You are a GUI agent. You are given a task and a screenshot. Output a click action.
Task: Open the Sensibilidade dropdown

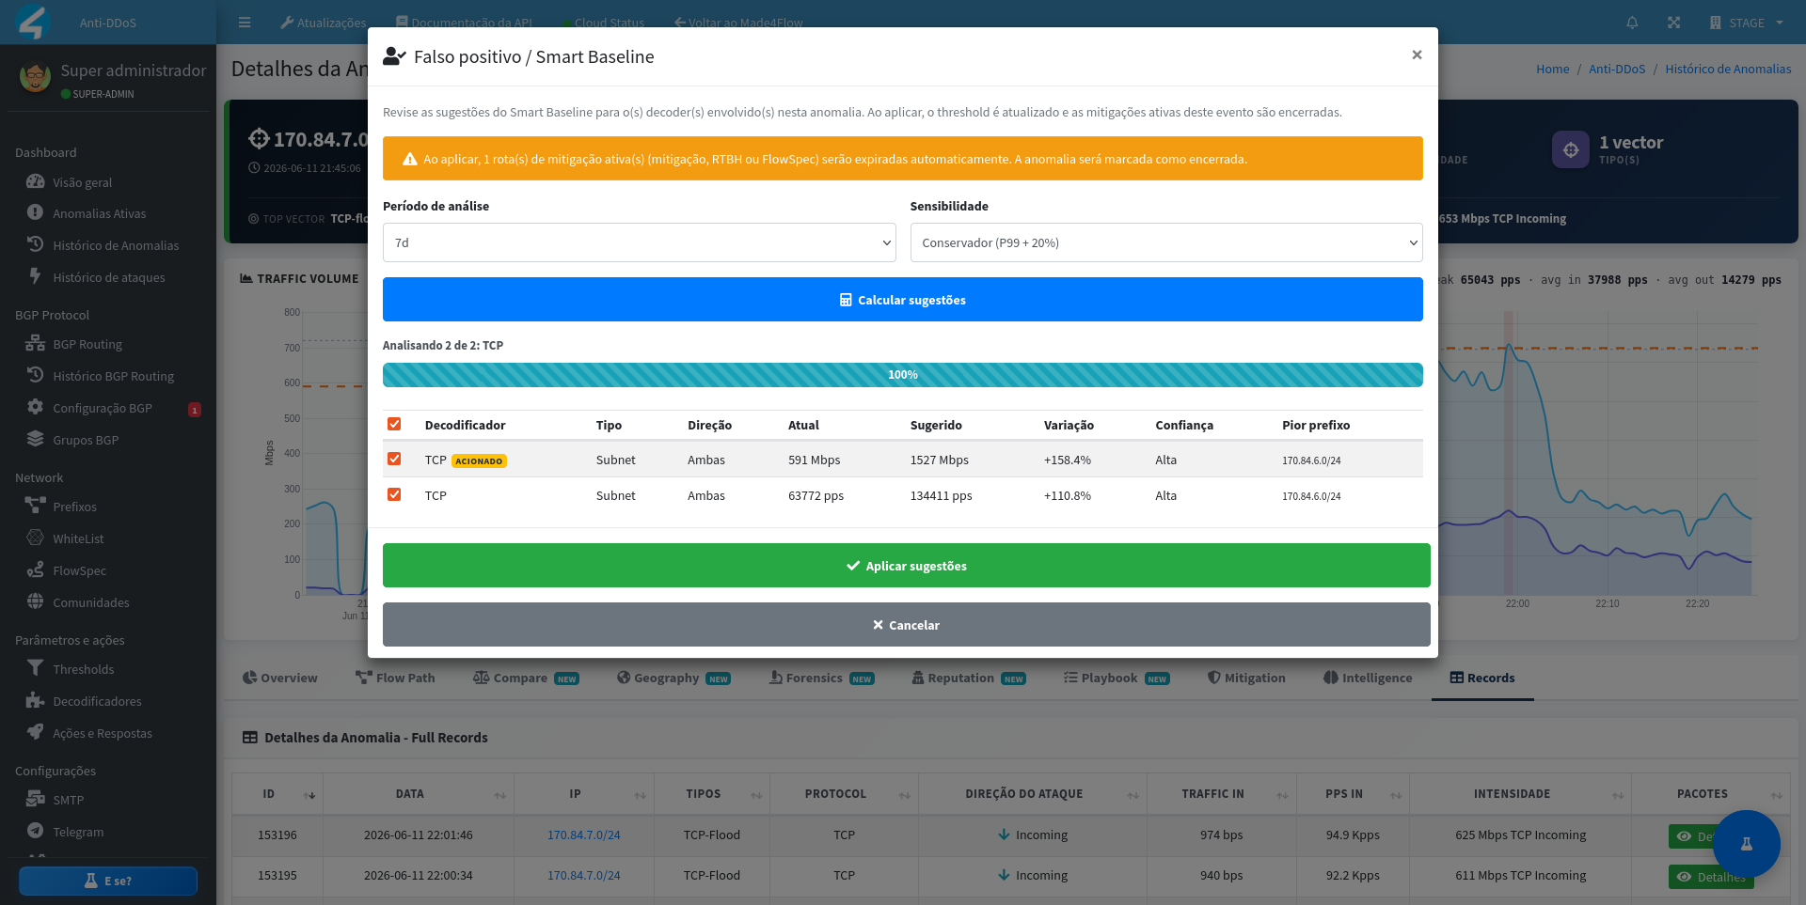click(x=1166, y=242)
